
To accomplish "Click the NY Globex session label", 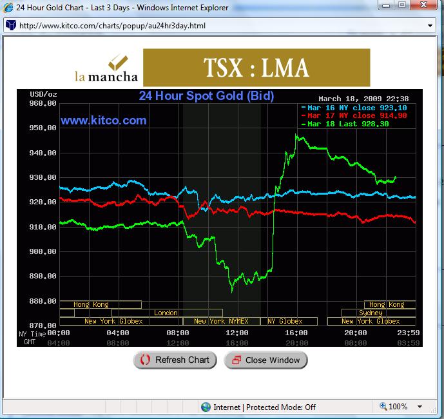I will click(x=285, y=321).
